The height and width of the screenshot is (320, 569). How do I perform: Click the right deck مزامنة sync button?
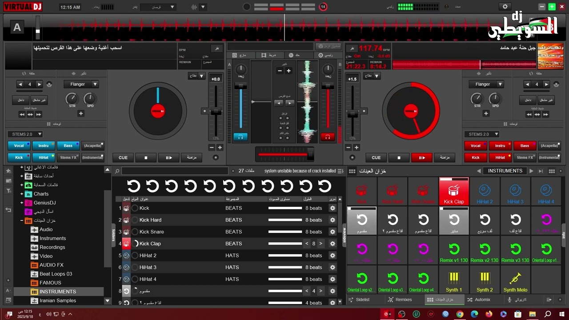tap(444, 157)
